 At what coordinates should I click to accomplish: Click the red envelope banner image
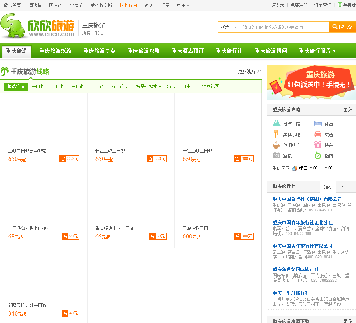pos(311,82)
